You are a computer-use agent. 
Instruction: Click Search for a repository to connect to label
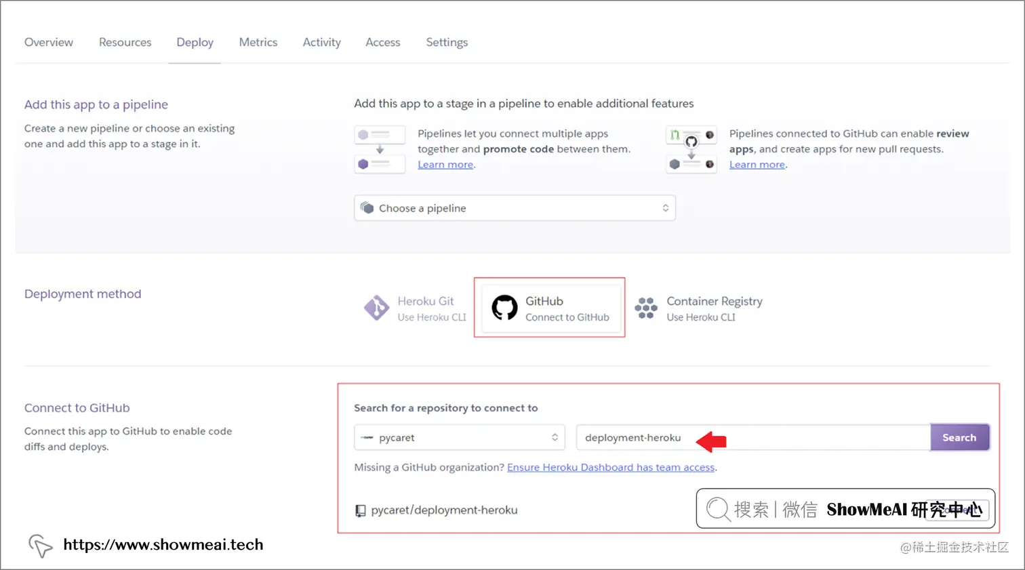click(445, 408)
